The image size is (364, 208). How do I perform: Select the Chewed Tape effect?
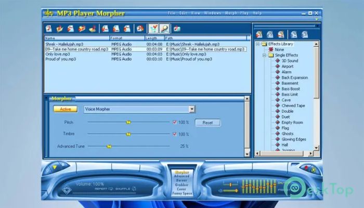(x=293, y=106)
